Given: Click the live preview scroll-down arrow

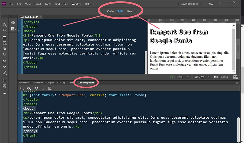Looking at the screenshot, I should [x=234, y=72].
